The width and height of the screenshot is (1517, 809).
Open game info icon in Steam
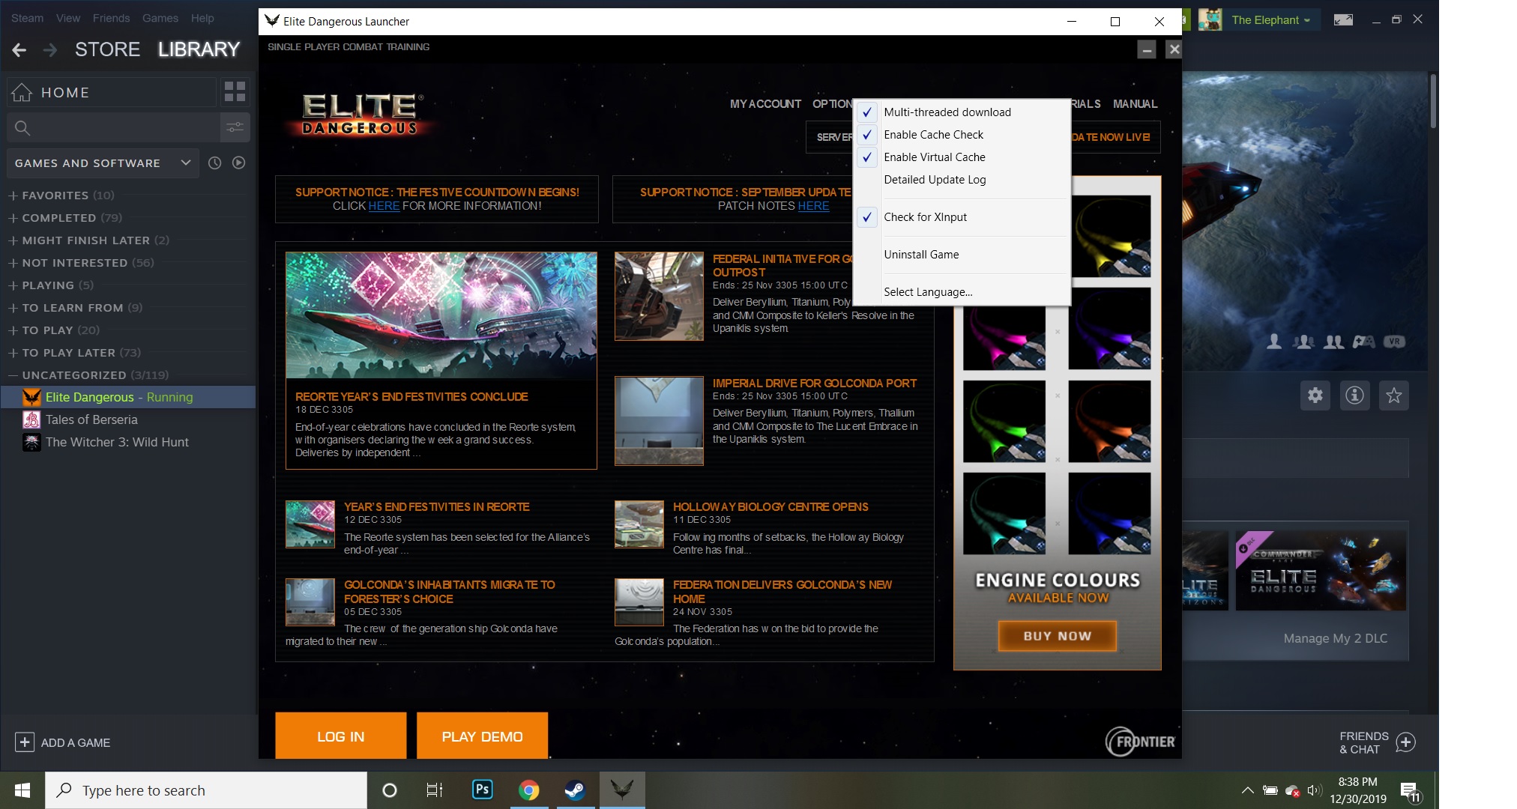click(1354, 396)
